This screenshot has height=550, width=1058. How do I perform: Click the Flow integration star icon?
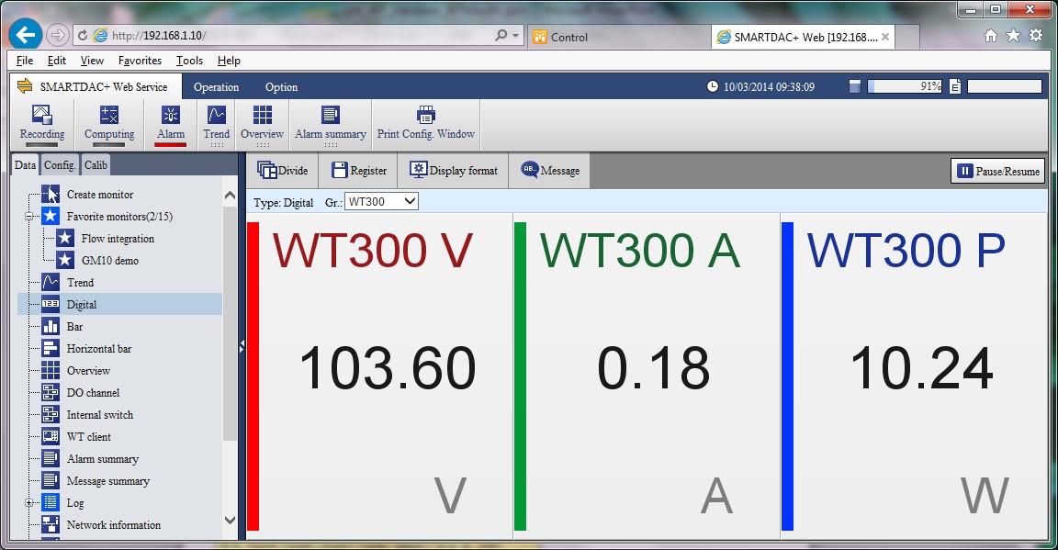[65, 238]
